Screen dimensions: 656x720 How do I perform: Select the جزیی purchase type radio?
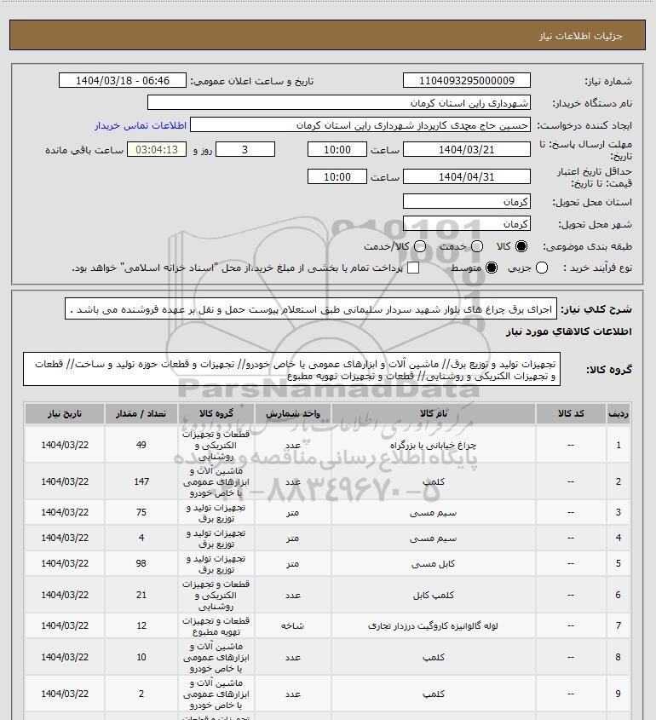click(x=542, y=268)
